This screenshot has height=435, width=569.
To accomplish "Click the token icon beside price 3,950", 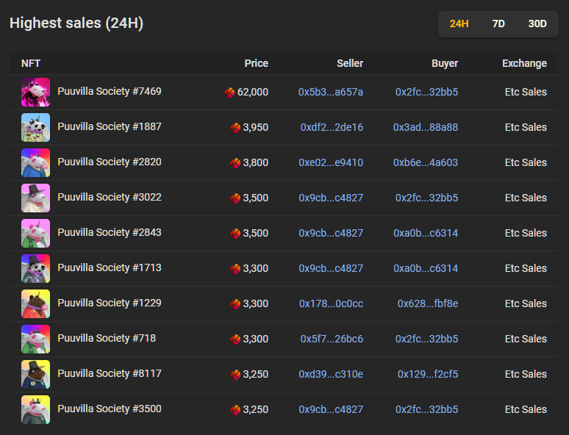I will (235, 128).
